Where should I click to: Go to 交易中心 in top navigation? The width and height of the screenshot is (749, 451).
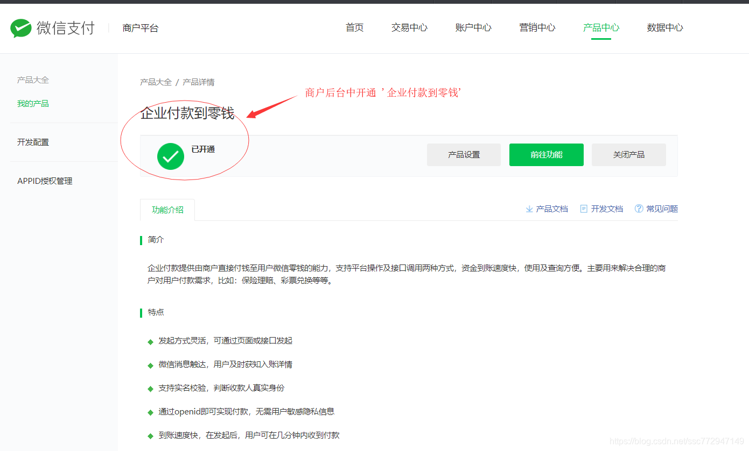(410, 28)
